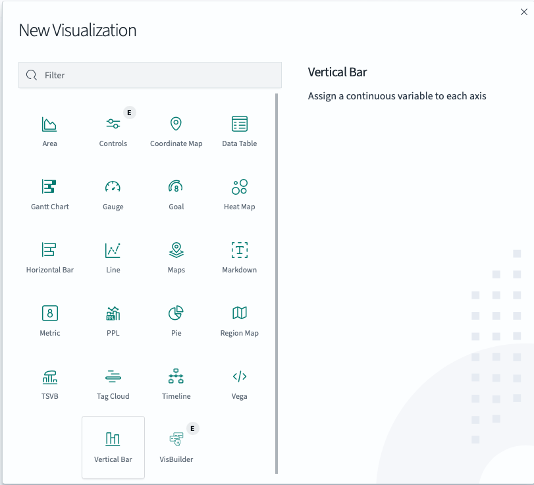Click the "Heat Map" label text

coord(240,207)
